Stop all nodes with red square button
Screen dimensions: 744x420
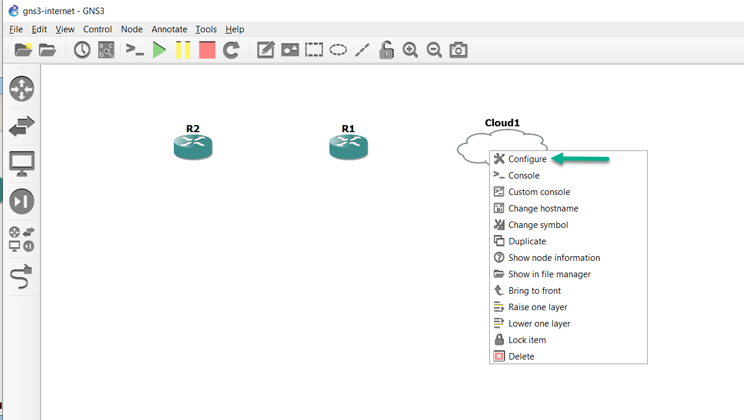pyautogui.click(x=207, y=50)
